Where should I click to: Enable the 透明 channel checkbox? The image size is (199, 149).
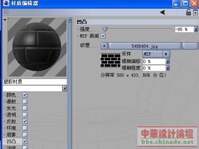coord(25,115)
